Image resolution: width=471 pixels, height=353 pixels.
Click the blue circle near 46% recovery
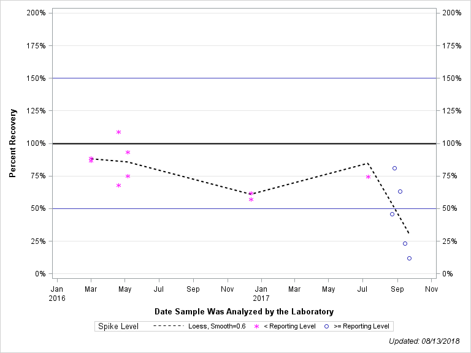pyautogui.click(x=392, y=214)
